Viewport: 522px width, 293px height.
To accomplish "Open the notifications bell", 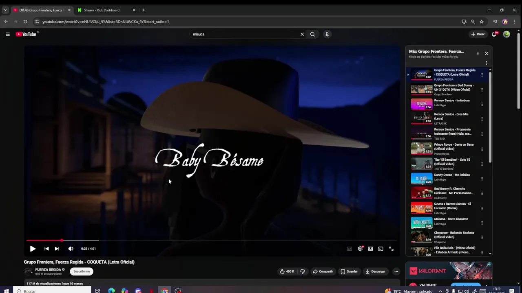I will click(494, 34).
